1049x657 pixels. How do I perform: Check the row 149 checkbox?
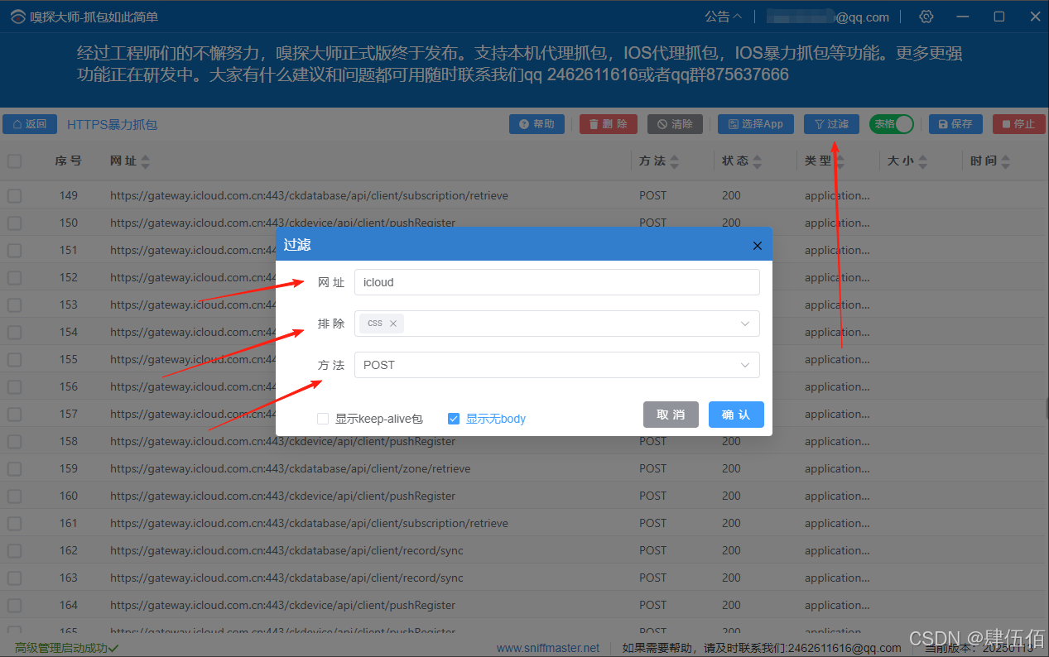tap(15, 196)
